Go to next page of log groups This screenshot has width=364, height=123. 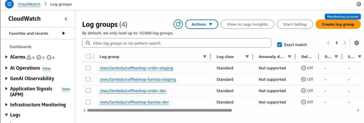point(345,43)
